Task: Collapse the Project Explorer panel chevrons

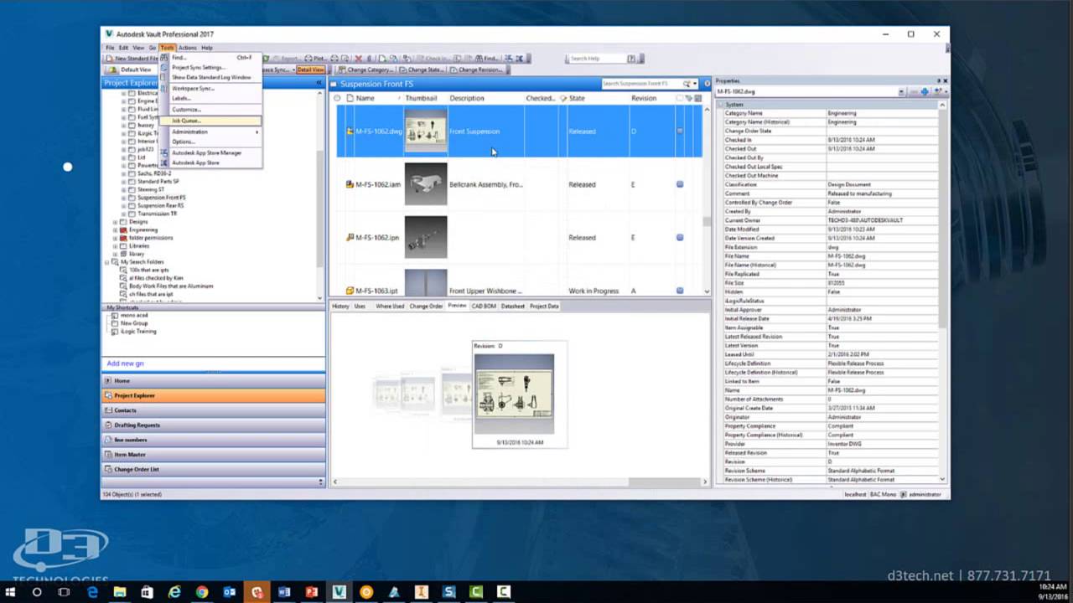Action: pyautogui.click(x=319, y=83)
